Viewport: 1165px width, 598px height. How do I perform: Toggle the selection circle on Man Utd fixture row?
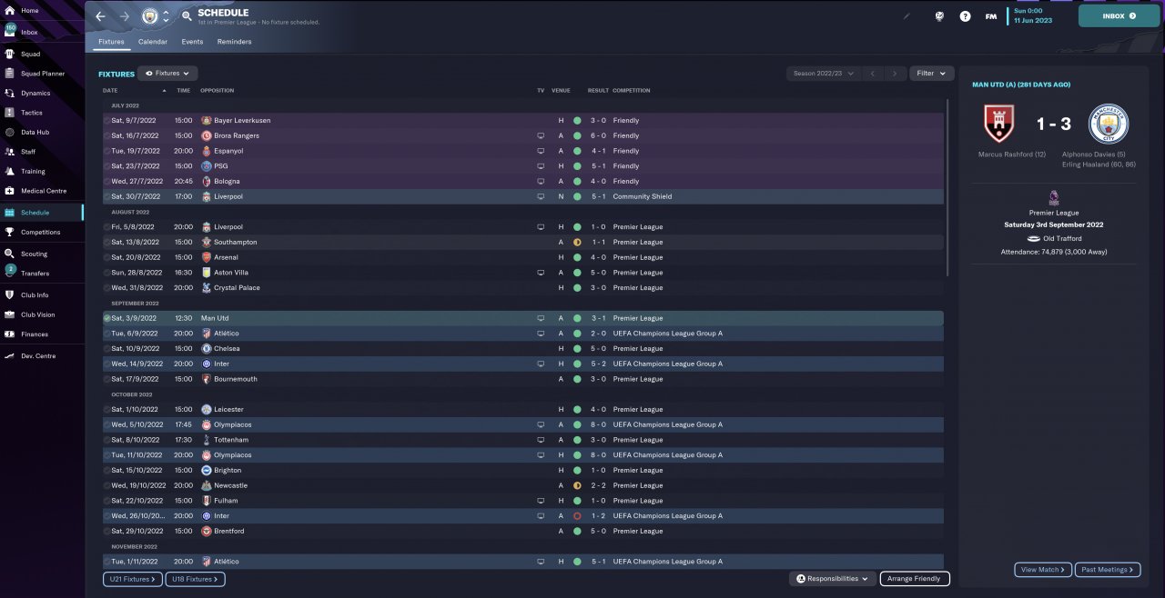[106, 318]
